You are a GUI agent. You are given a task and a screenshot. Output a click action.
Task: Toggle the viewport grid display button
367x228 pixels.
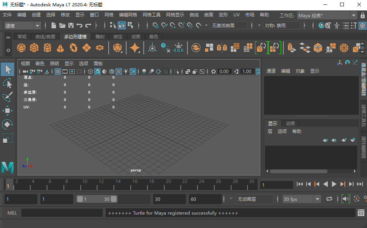(58, 72)
